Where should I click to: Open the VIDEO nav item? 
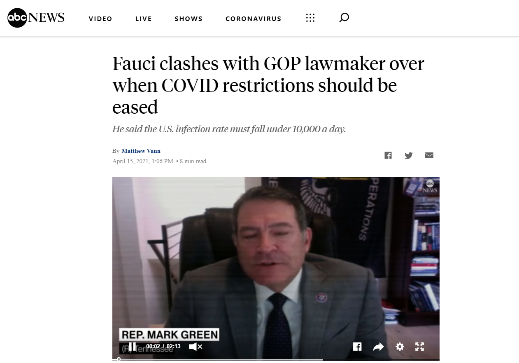point(100,19)
